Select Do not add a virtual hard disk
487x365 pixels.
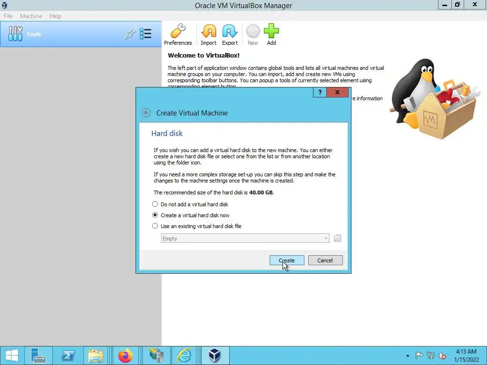(190, 204)
